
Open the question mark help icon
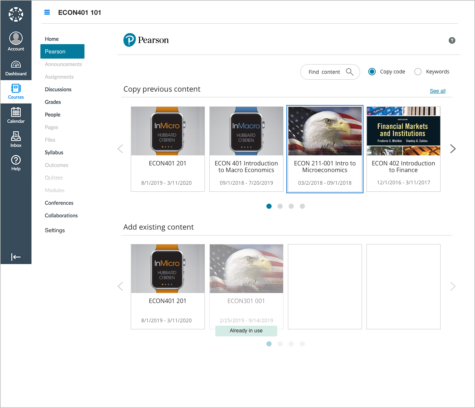452,40
